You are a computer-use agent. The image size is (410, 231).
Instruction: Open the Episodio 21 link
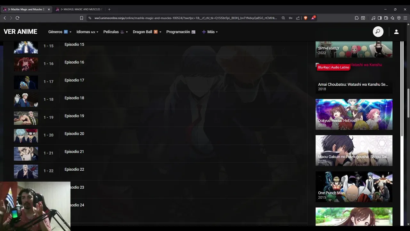point(74,151)
